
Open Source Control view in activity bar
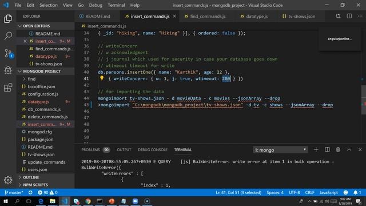pyautogui.click(x=9, y=53)
